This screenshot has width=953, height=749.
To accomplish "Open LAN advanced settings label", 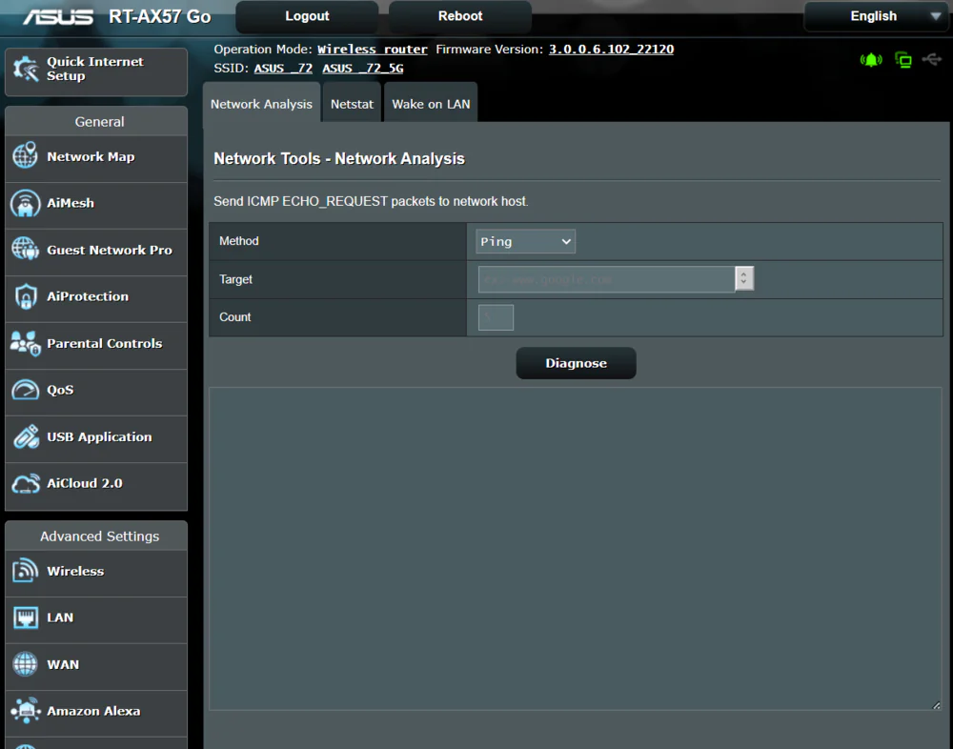I will tap(60, 617).
